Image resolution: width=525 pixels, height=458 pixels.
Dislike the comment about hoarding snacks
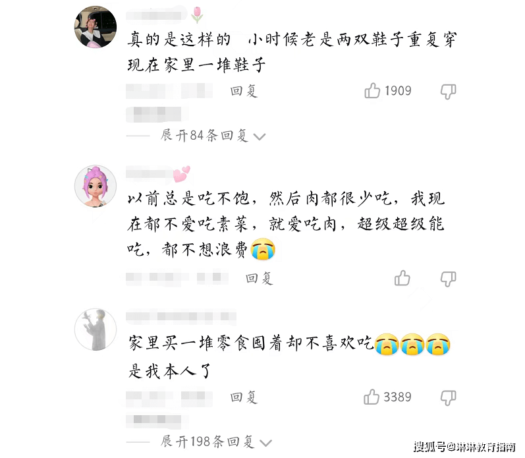point(449,397)
